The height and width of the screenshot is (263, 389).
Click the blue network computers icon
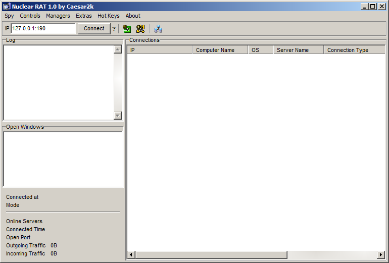[158, 29]
